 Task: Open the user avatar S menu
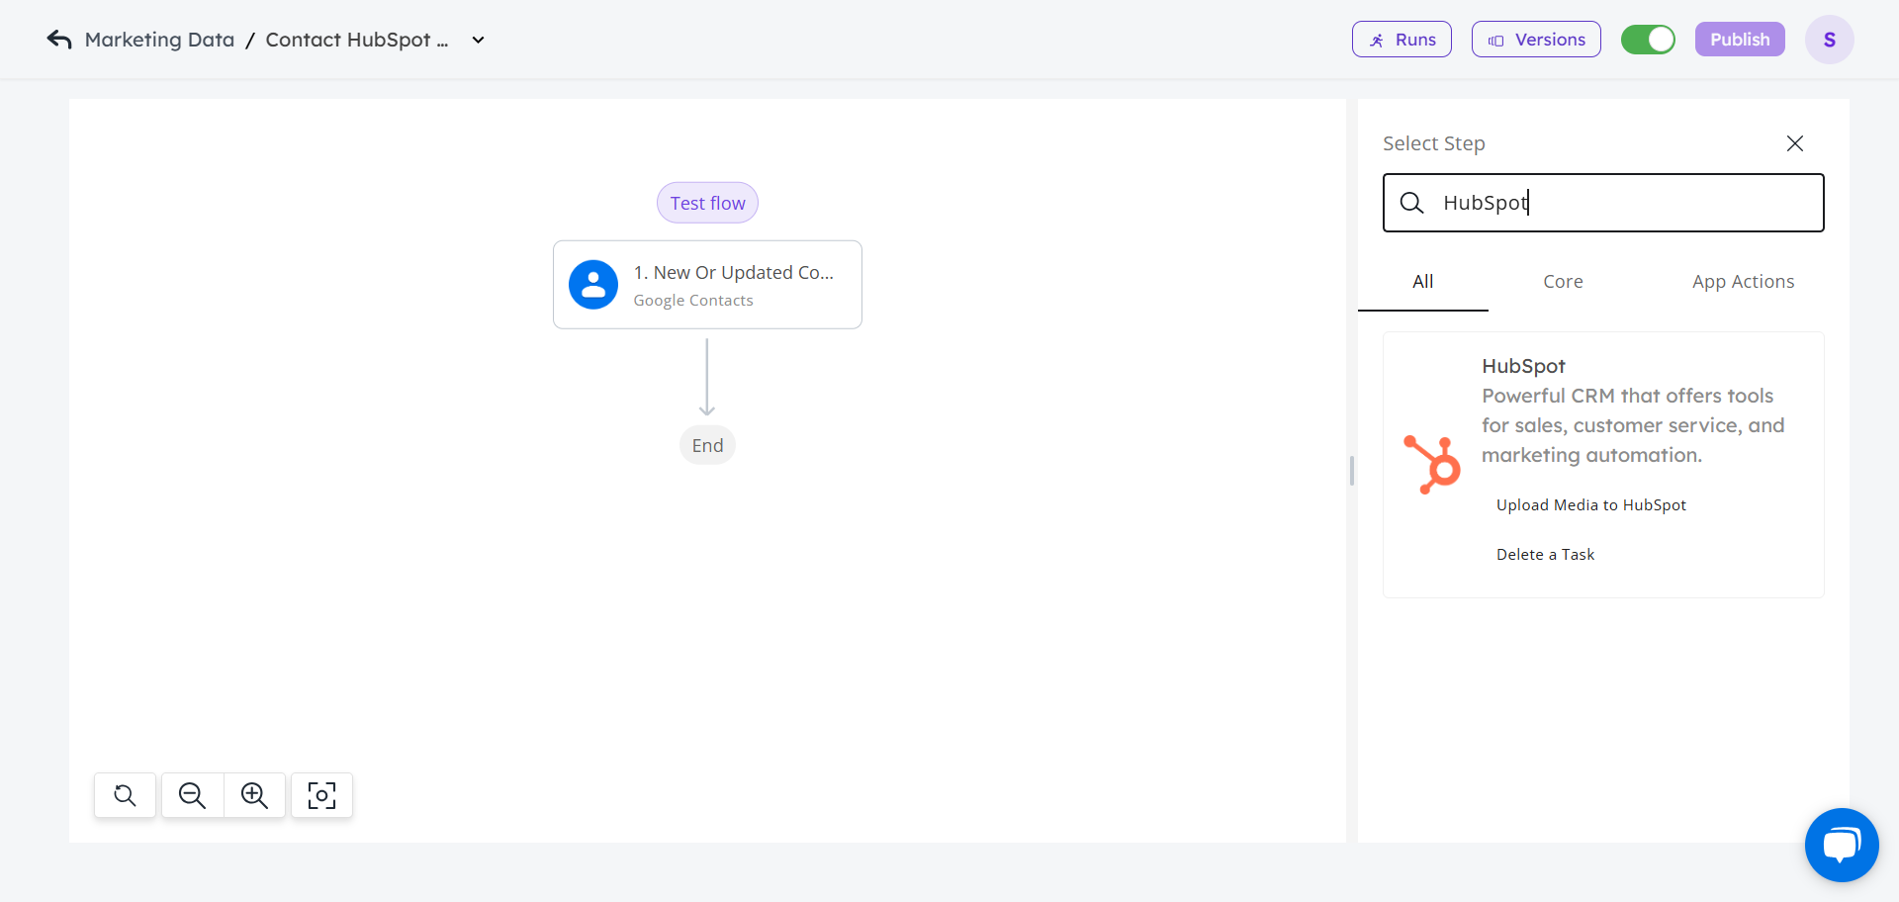(1829, 40)
